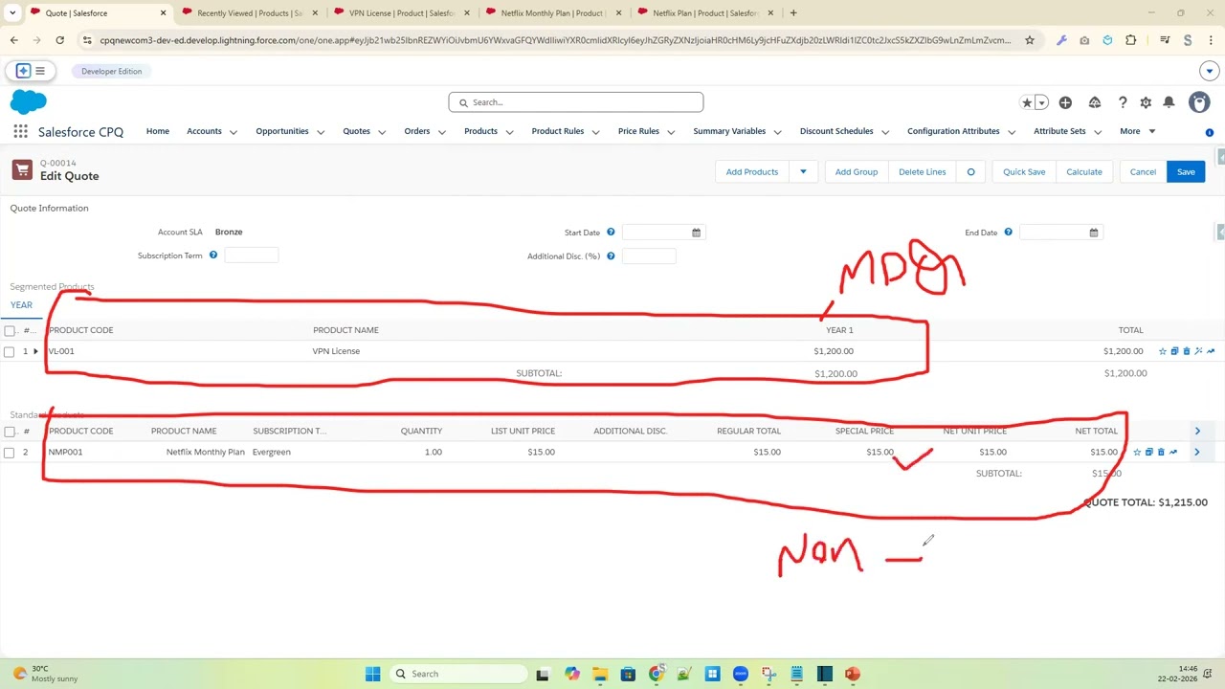The image size is (1225, 689).
Task: Open Trailhead guidance icon
Action: (x=1095, y=102)
